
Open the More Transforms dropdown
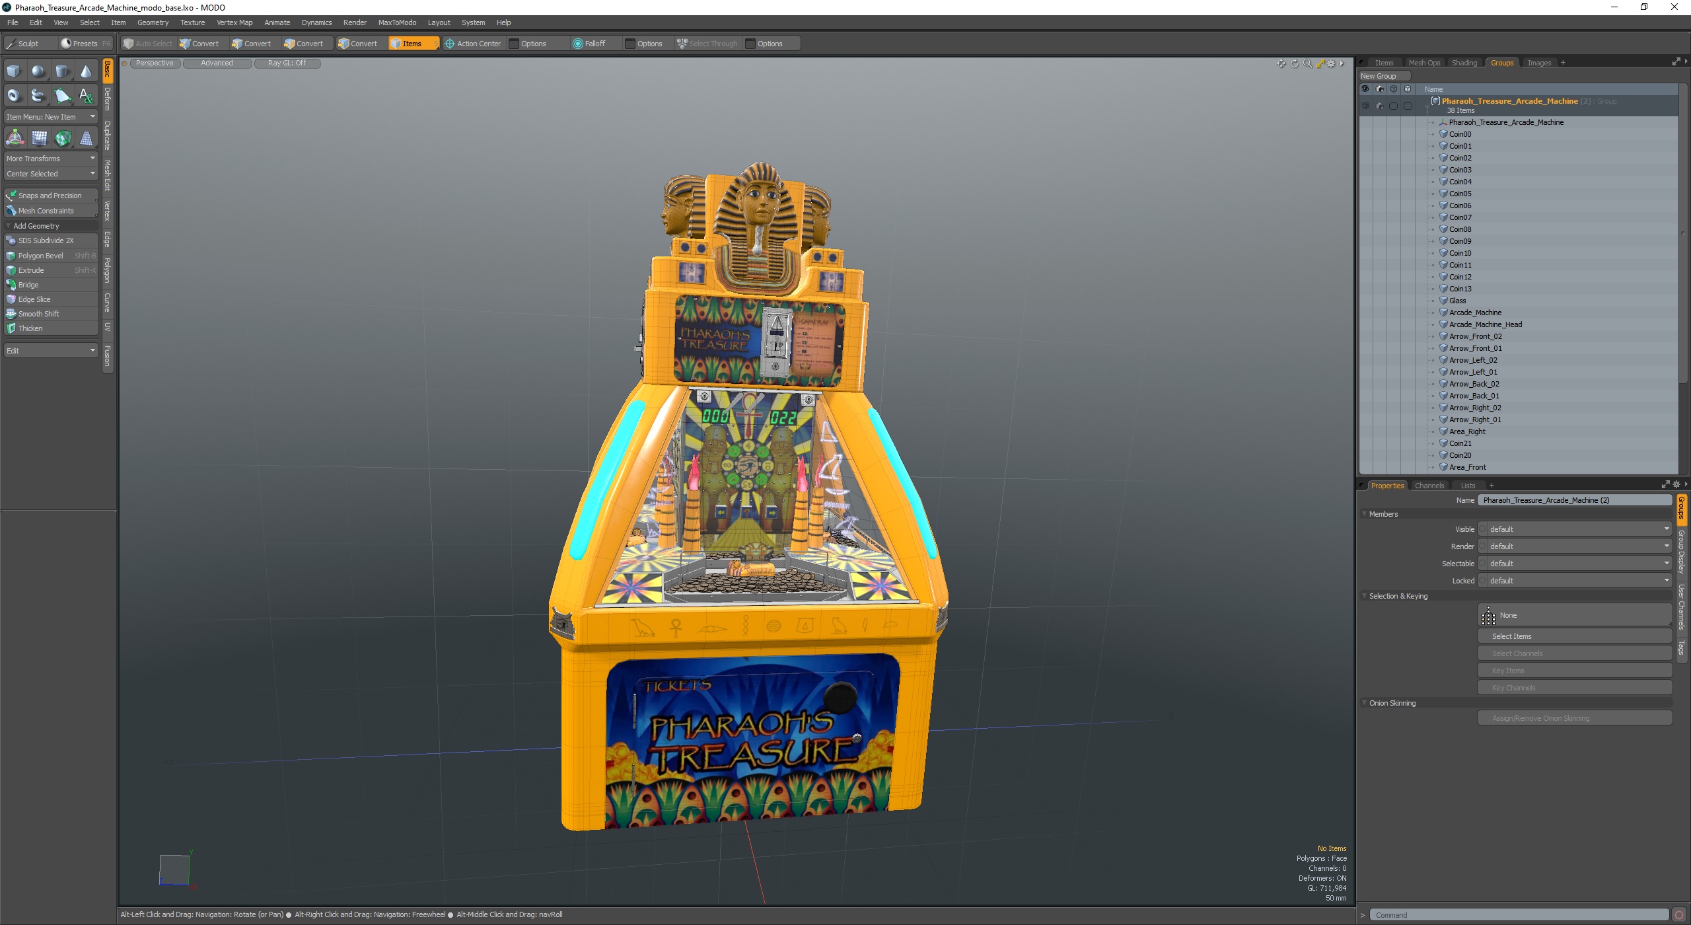[x=51, y=159]
